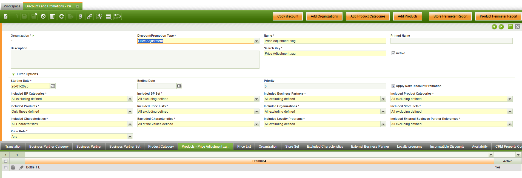This screenshot has width=522, height=178.
Task: Toggle the Active checkbox
Action: (393, 53)
